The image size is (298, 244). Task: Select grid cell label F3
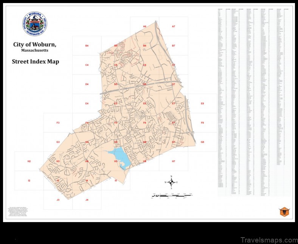tap(58, 123)
